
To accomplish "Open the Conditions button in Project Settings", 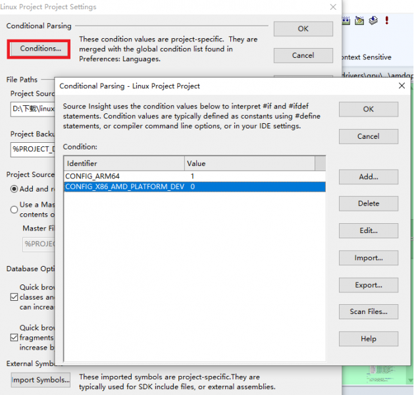I will (x=39, y=49).
